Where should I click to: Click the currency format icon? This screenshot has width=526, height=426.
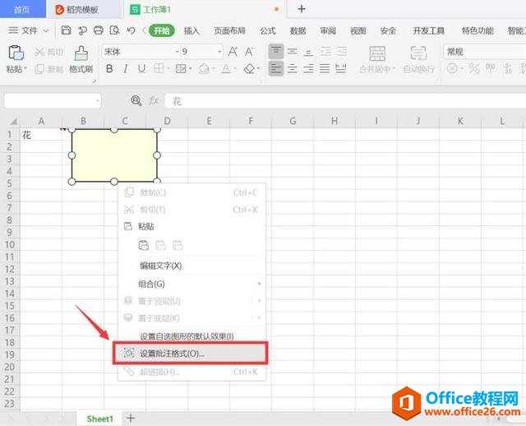tap(452, 69)
